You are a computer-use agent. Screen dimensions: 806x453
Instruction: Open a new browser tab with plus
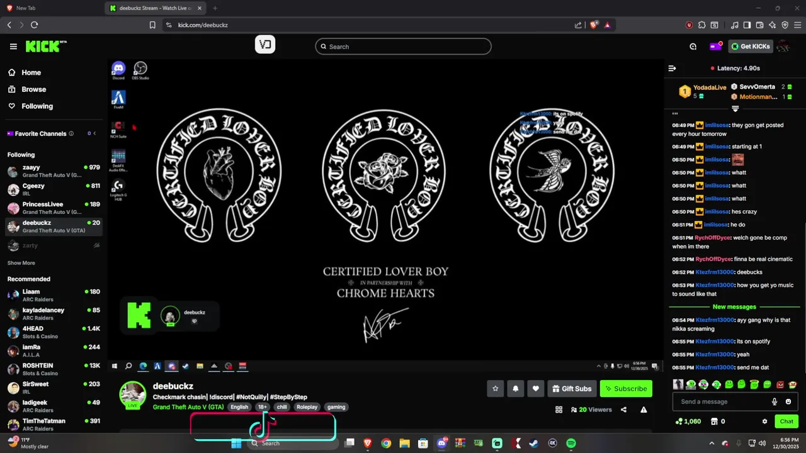pyautogui.click(x=215, y=8)
